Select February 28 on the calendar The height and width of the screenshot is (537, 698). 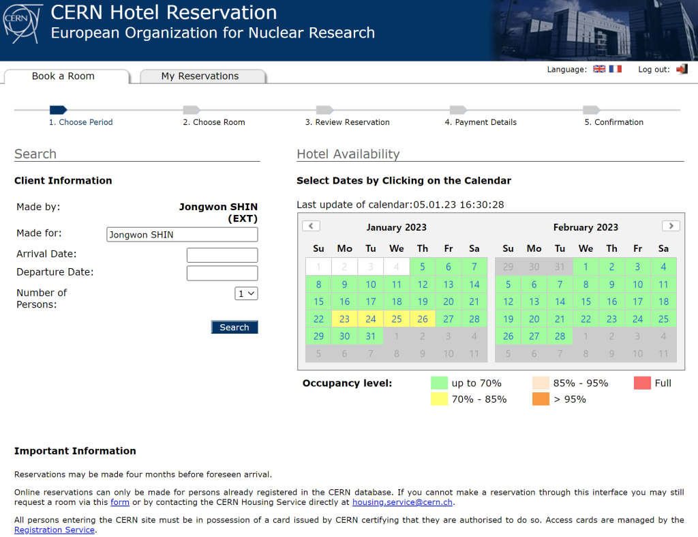tap(560, 336)
